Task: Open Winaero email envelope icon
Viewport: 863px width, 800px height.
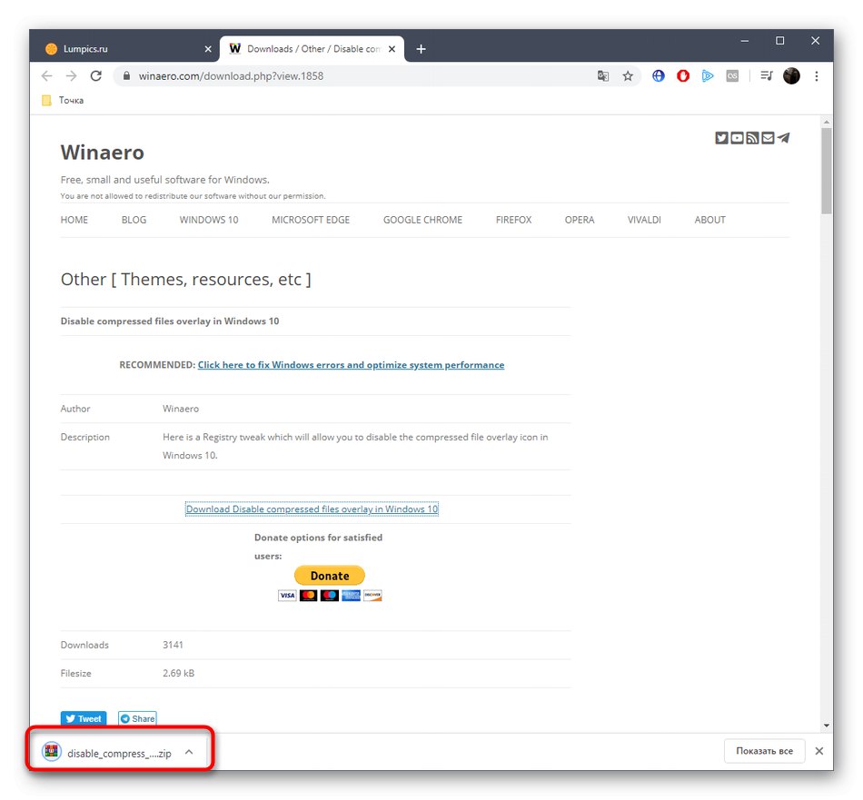Action: click(768, 137)
